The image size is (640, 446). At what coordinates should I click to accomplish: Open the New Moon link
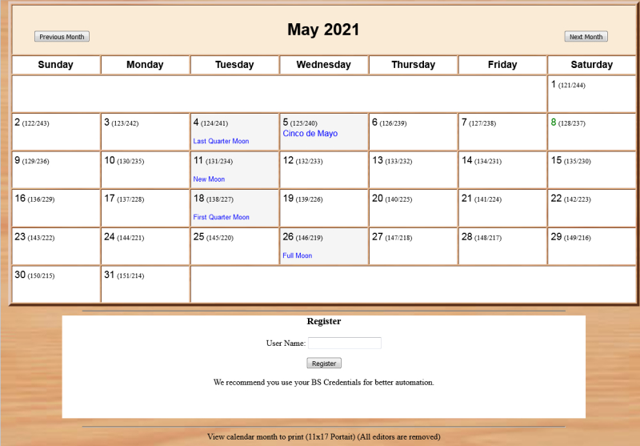click(x=209, y=179)
